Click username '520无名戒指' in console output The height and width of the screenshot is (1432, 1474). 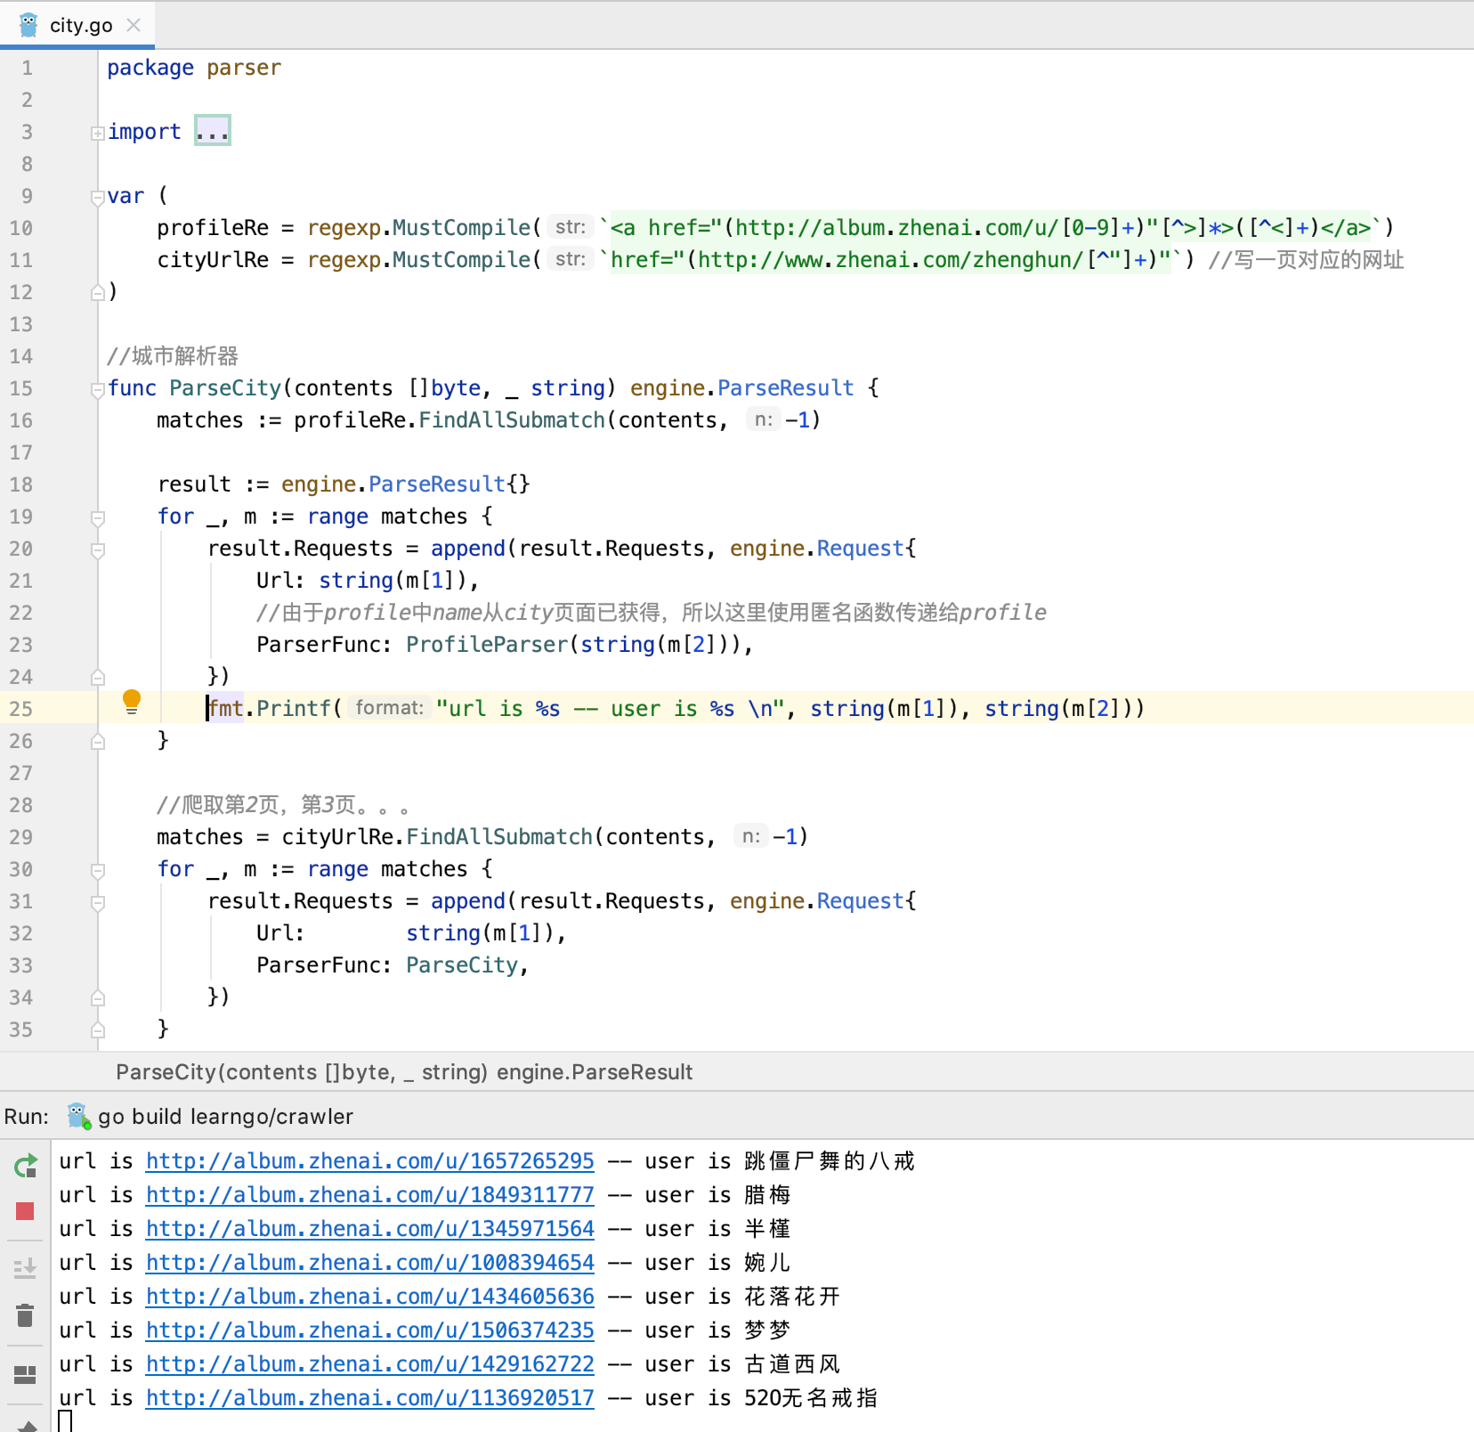(x=811, y=1398)
